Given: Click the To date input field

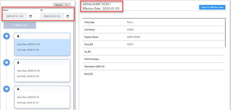Looking at the screenshot, I should coord(52,16).
